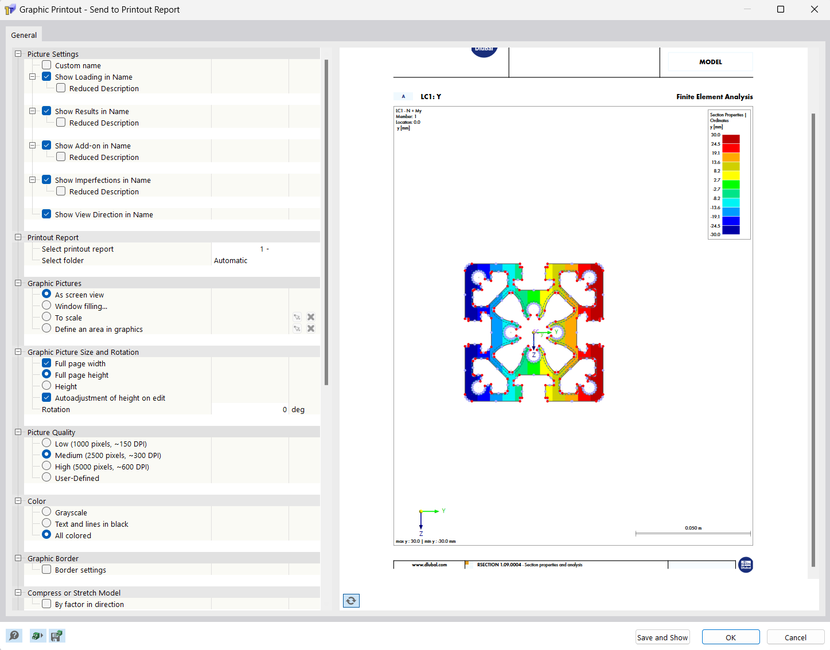Collapse the Color section

(x=18, y=500)
